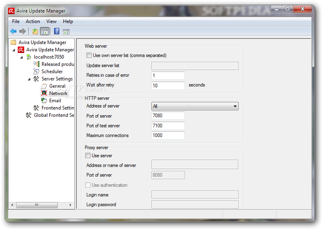Click the Login name field
Viewport: 323px width, 230px height.
195,194
